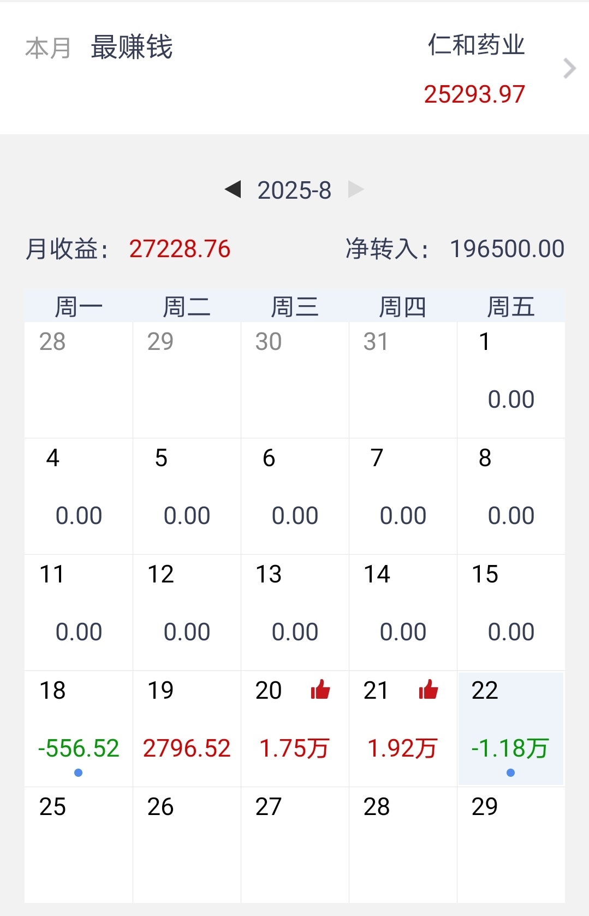Select day 28 in the last week row
The width and height of the screenshot is (589, 916).
pos(403,845)
